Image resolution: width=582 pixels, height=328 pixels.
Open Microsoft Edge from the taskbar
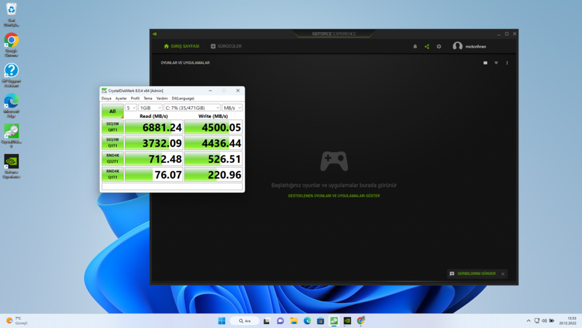pos(307,321)
